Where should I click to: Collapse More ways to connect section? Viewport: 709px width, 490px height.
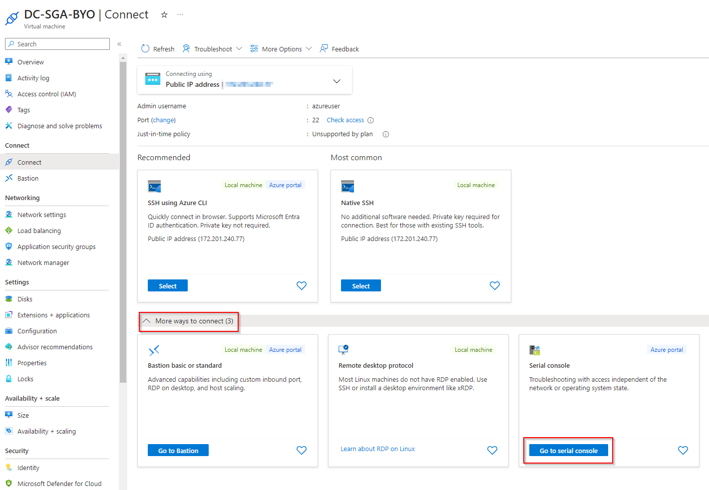[x=188, y=321]
